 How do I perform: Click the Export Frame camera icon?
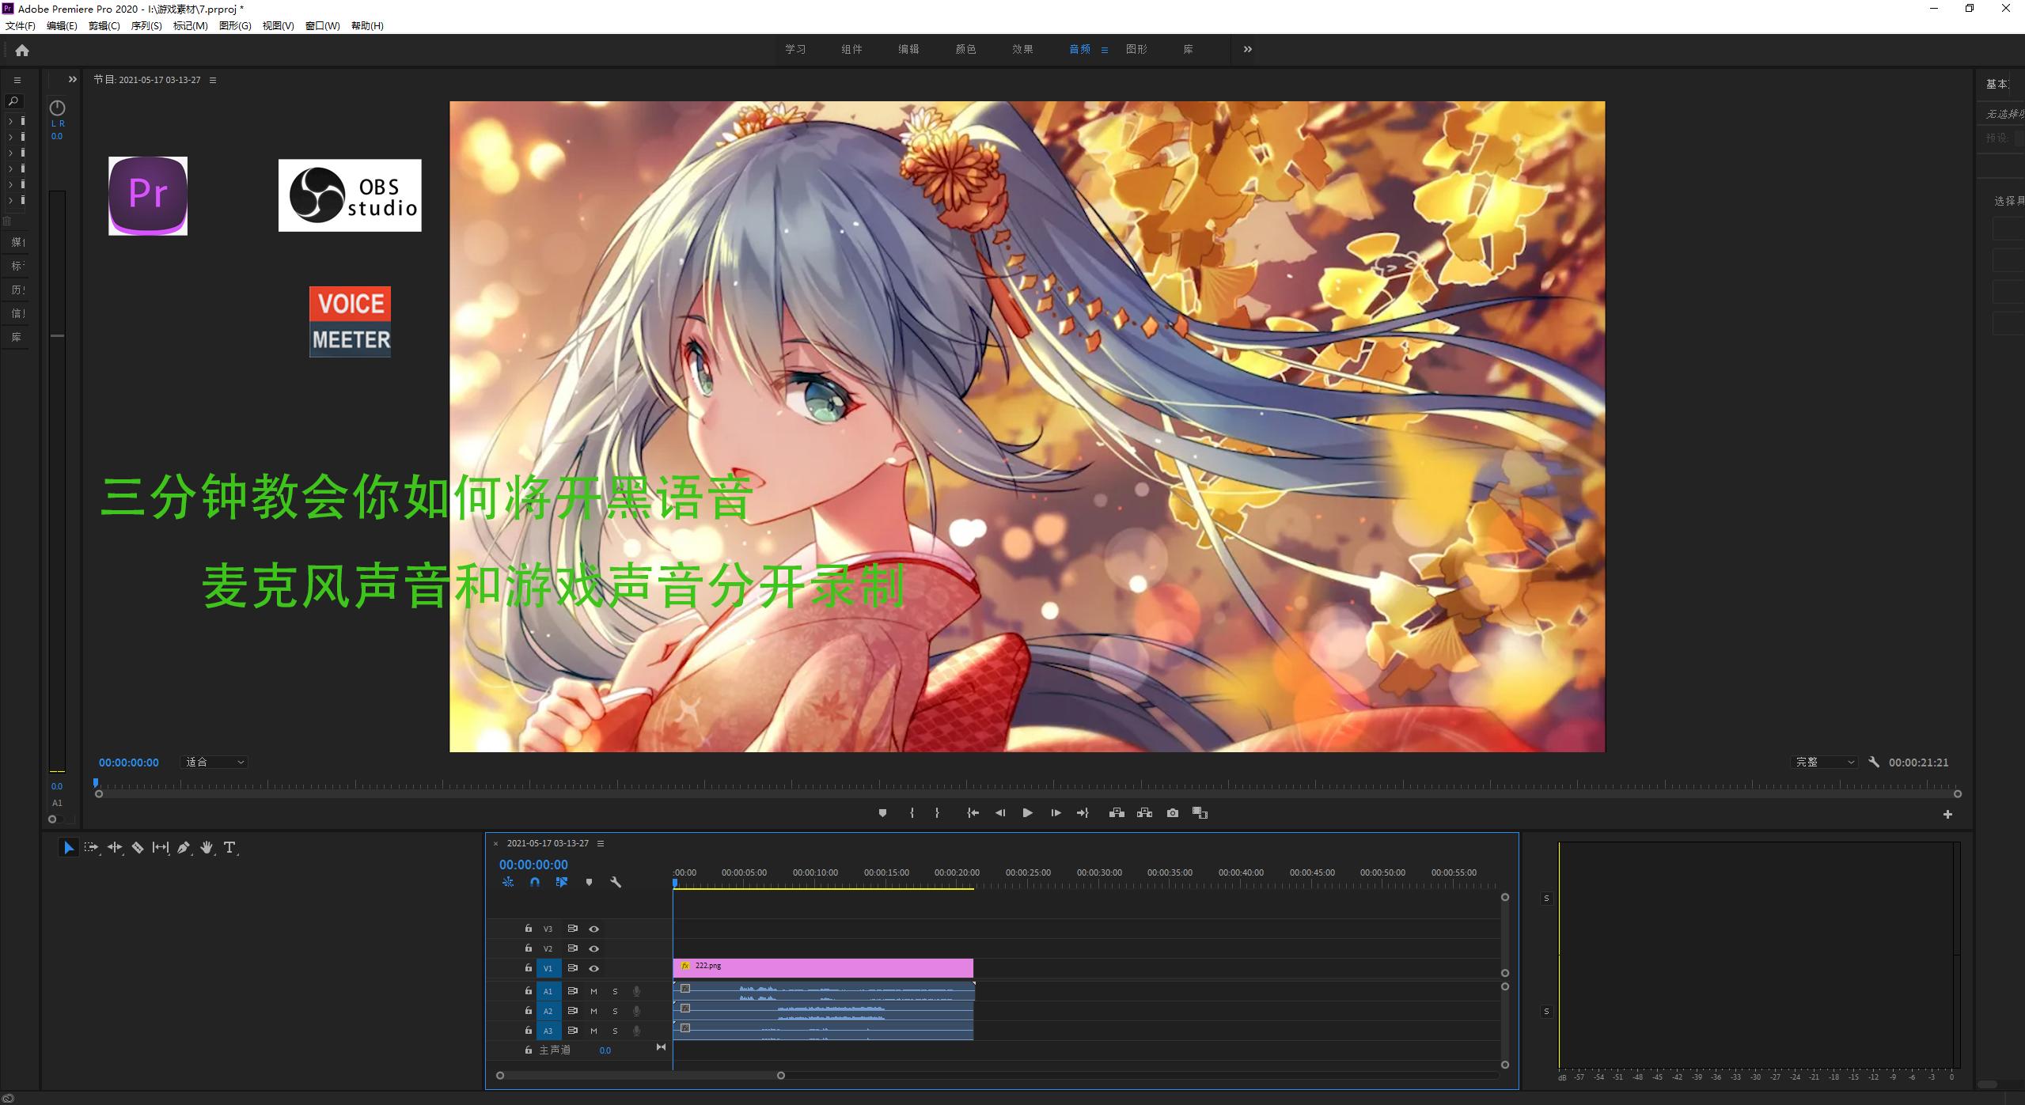[x=1172, y=812]
